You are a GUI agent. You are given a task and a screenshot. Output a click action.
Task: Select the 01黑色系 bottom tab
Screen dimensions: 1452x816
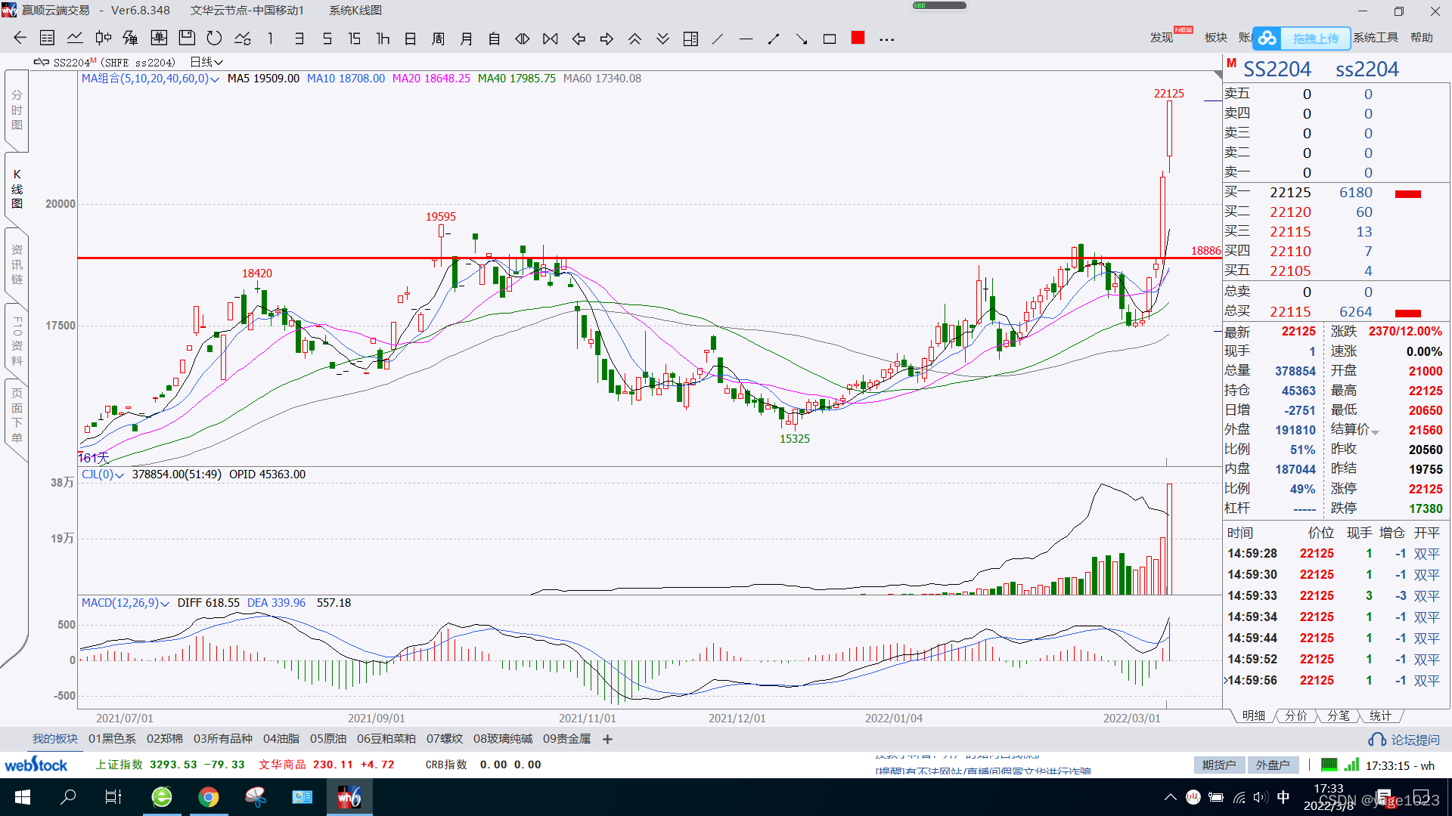pos(112,739)
